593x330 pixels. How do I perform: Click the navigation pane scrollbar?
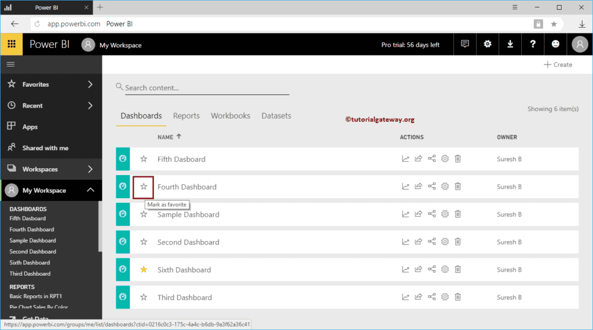coord(100,226)
